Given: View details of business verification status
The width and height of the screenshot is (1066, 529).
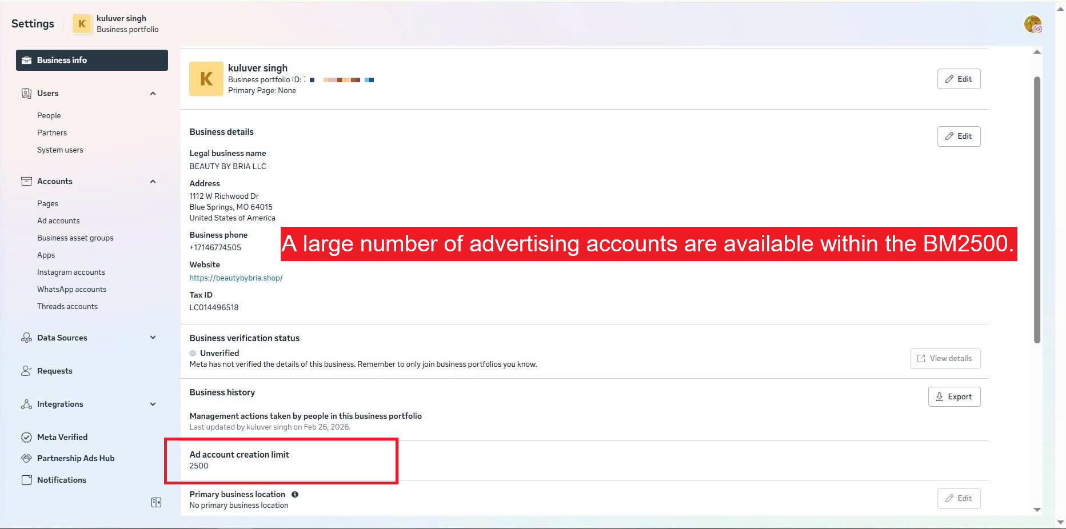Looking at the screenshot, I should pos(945,358).
